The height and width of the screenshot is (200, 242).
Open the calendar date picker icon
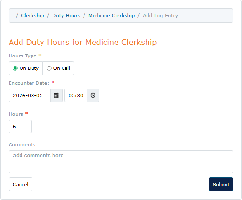pyautogui.click(x=56, y=95)
